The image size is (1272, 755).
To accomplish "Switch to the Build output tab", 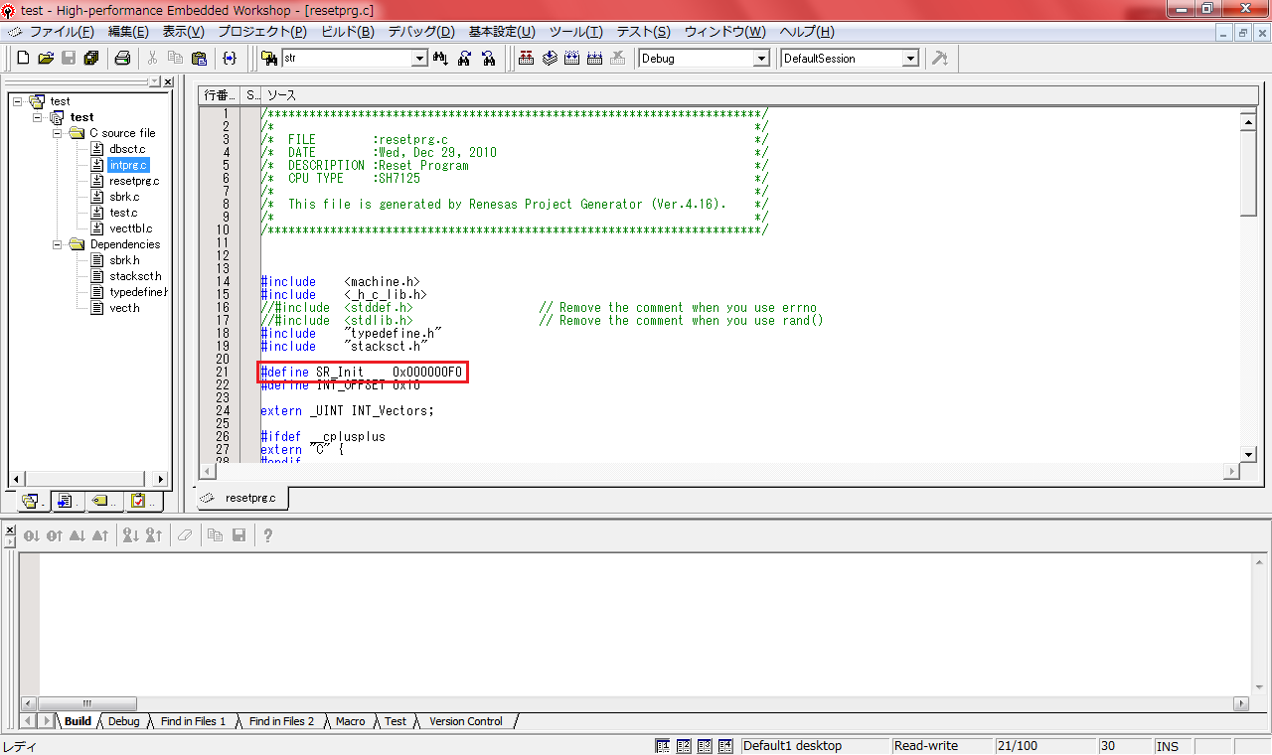I will (x=78, y=721).
